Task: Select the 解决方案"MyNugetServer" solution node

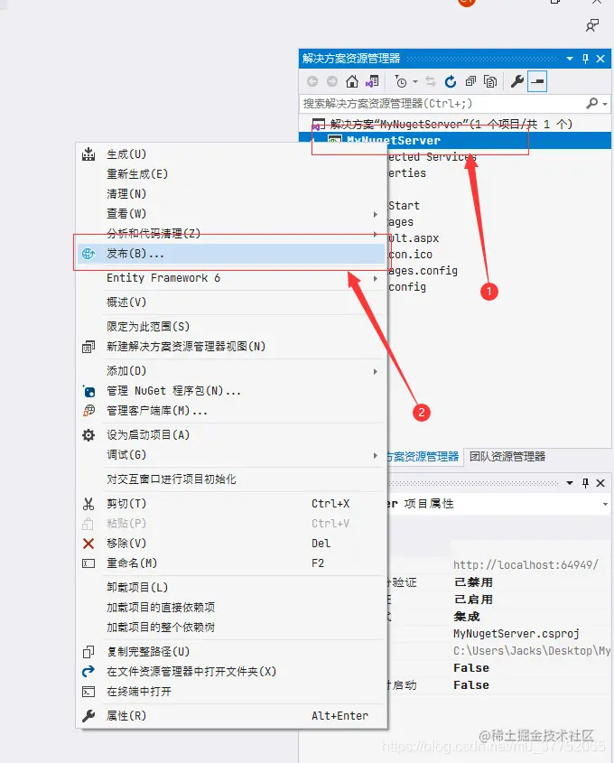Action: [x=451, y=124]
